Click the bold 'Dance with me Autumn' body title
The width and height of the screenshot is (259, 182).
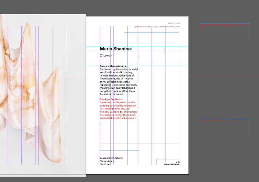(x=113, y=66)
